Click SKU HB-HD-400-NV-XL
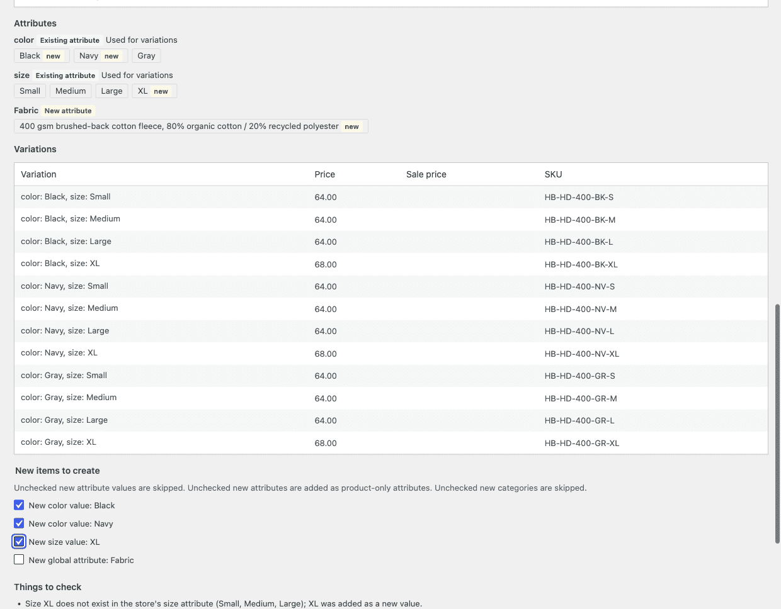 pyautogui.click(x=582, y=354)
